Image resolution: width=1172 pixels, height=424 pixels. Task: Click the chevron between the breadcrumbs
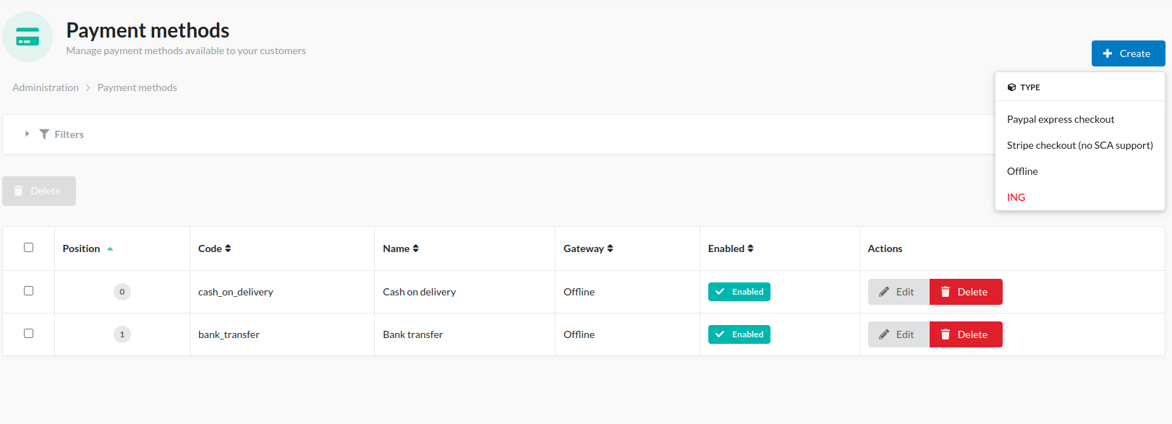point(88,87)
